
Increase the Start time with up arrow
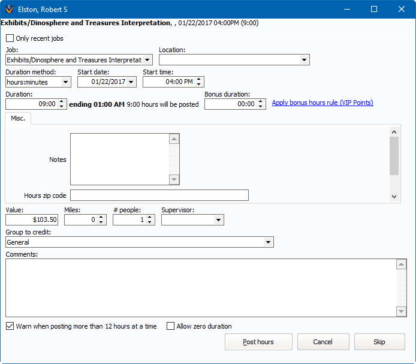pos(200,79)
